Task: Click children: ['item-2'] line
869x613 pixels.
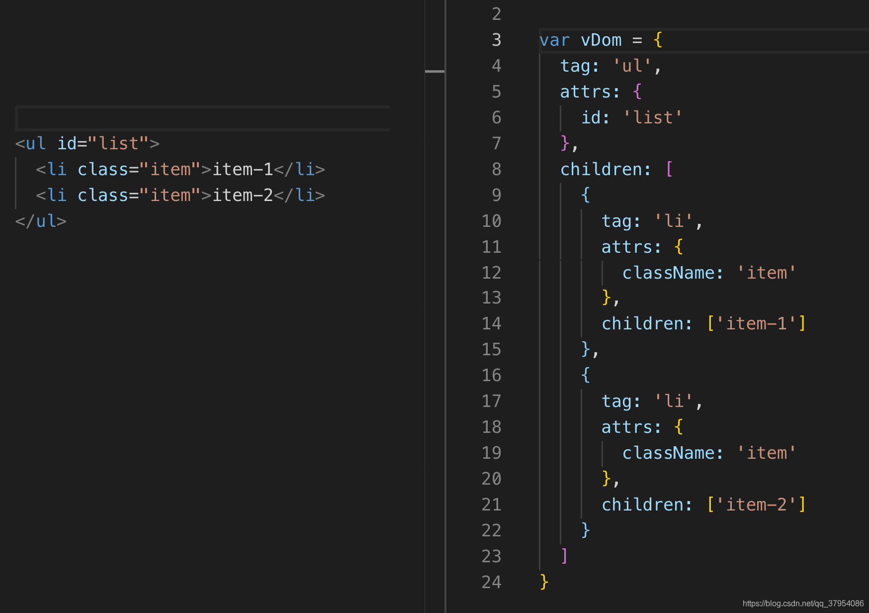Action: pos(703,505)
